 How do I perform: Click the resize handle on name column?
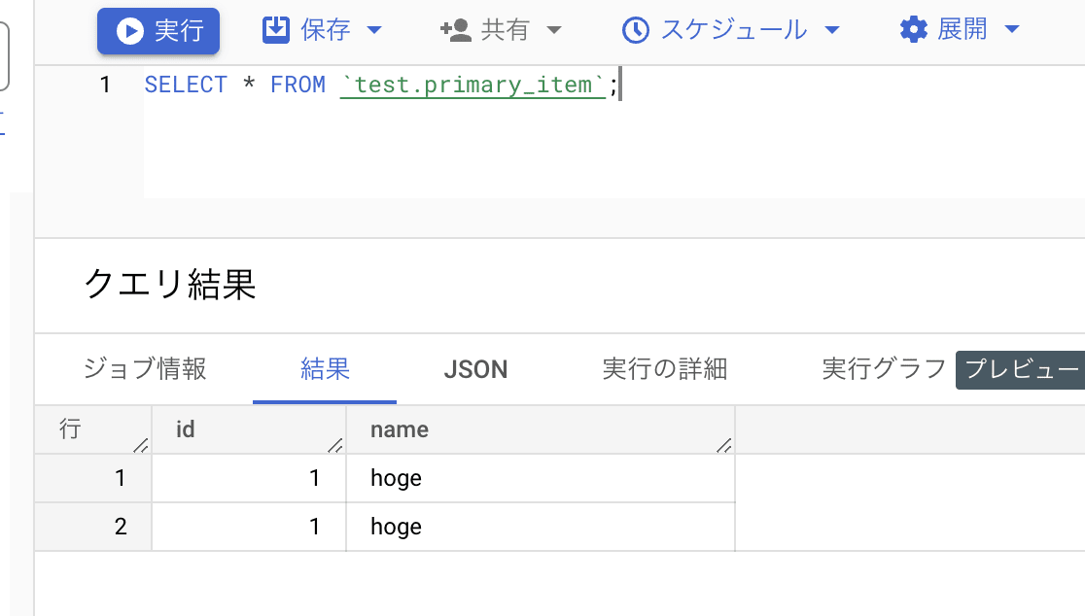tap(724, 445)
